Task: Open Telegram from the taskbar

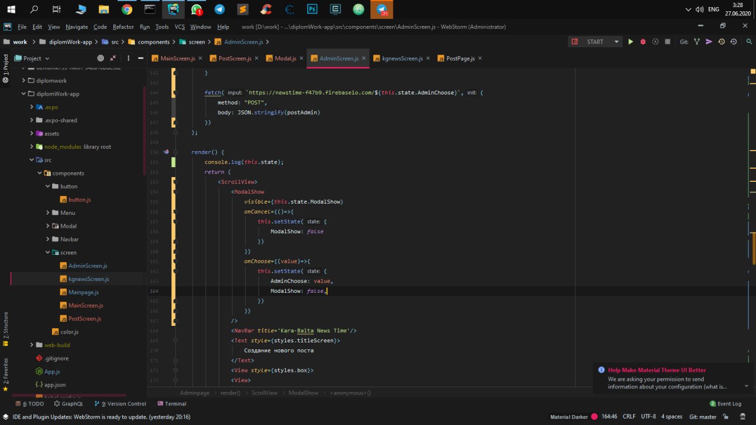Action: pyautogui.click(x=220, y=9)
